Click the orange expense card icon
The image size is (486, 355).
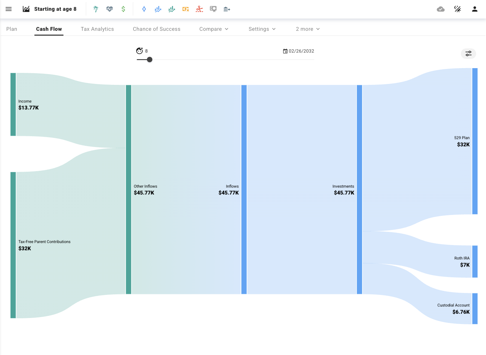pyautogui.click(x=185, y=9)
